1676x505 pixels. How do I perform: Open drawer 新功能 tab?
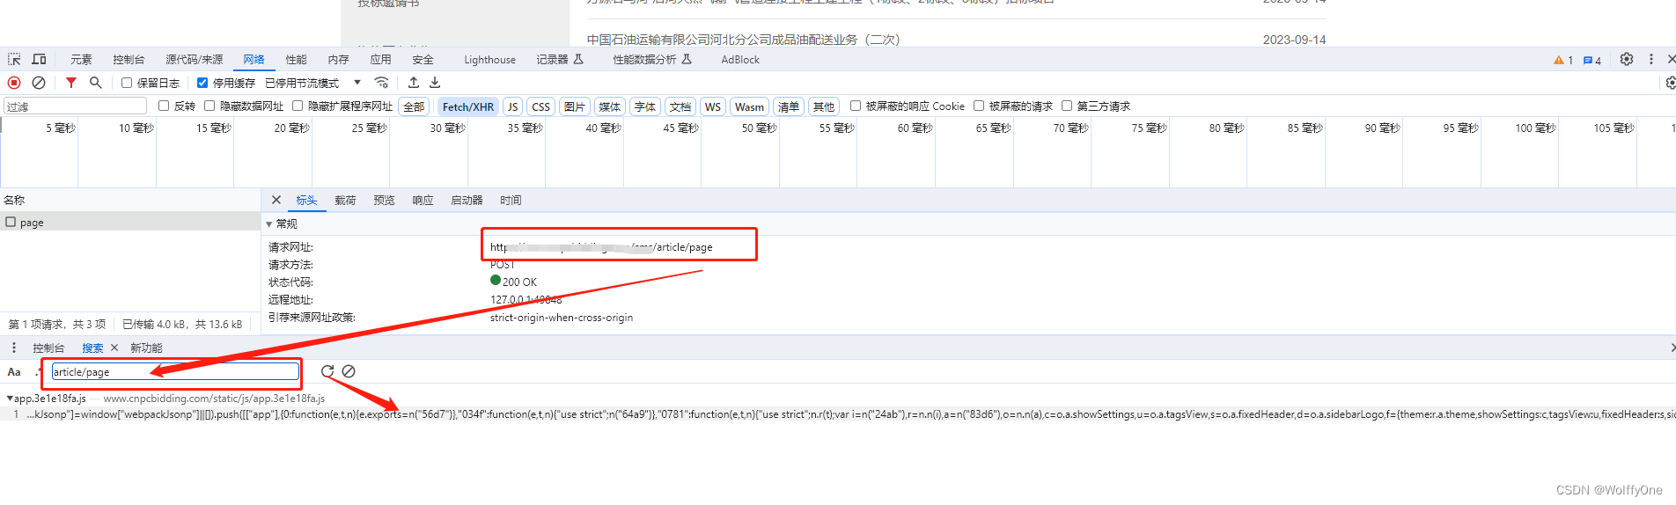click(147, 348)
